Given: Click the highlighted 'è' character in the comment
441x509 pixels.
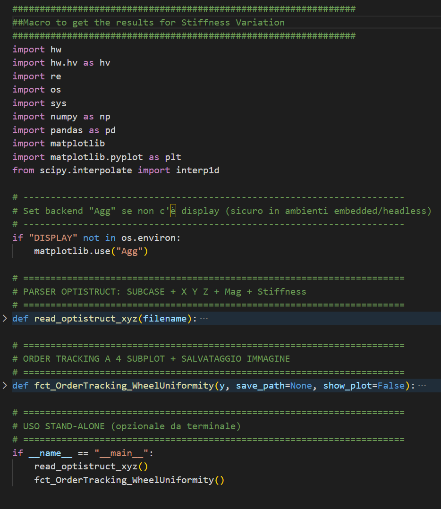Looking at the screenshot, I should 173,211.
